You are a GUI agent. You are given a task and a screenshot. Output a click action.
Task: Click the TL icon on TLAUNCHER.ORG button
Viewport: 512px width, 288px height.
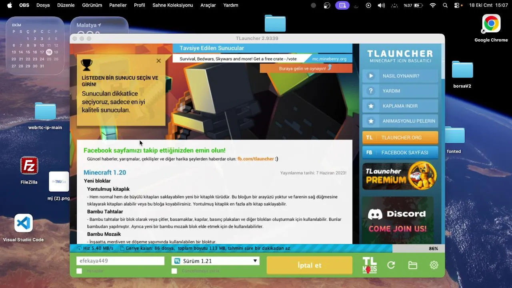click(369, 138)
